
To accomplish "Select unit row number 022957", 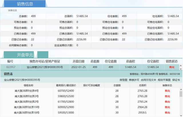I will click(10, 67).
